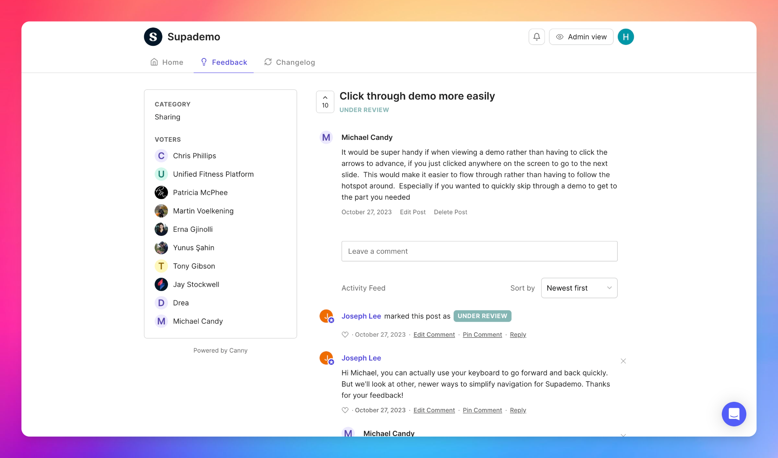Click Chris Phillips voter avatar

[x=161, y=156]
